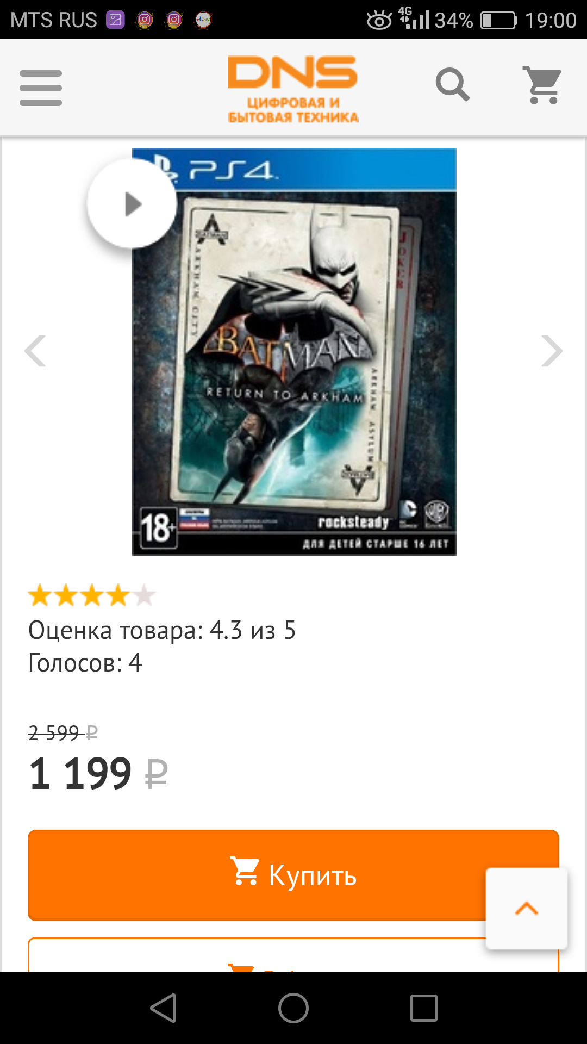Tap the first Instagram notification icon
Image resolution: width=587 pixels, height=1044 pixels.
click(145, 20)
